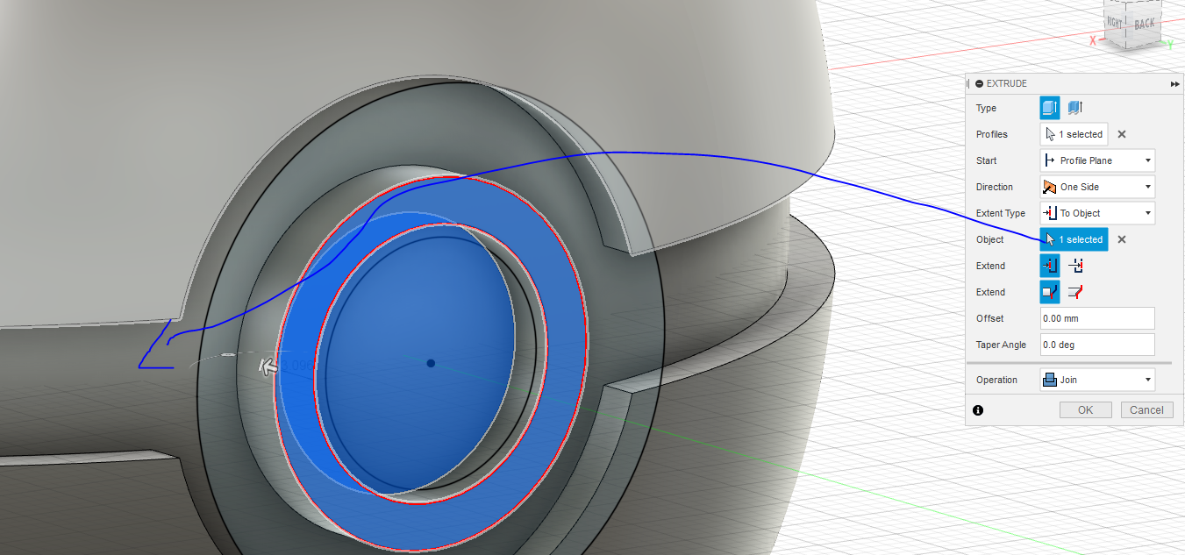Image resolution: width=1185 pixels, height=555 pixels.
Task: Click the RIGHT face of the ViewCube
Action: tap(1116, 21)
